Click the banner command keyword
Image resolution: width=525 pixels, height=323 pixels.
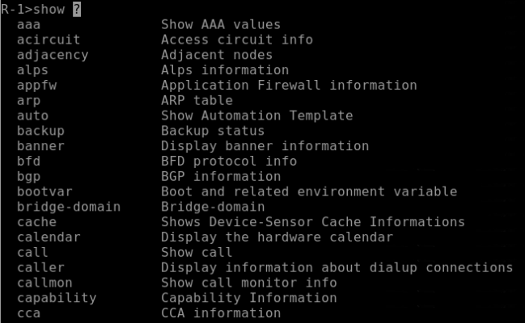click(40, 146)
